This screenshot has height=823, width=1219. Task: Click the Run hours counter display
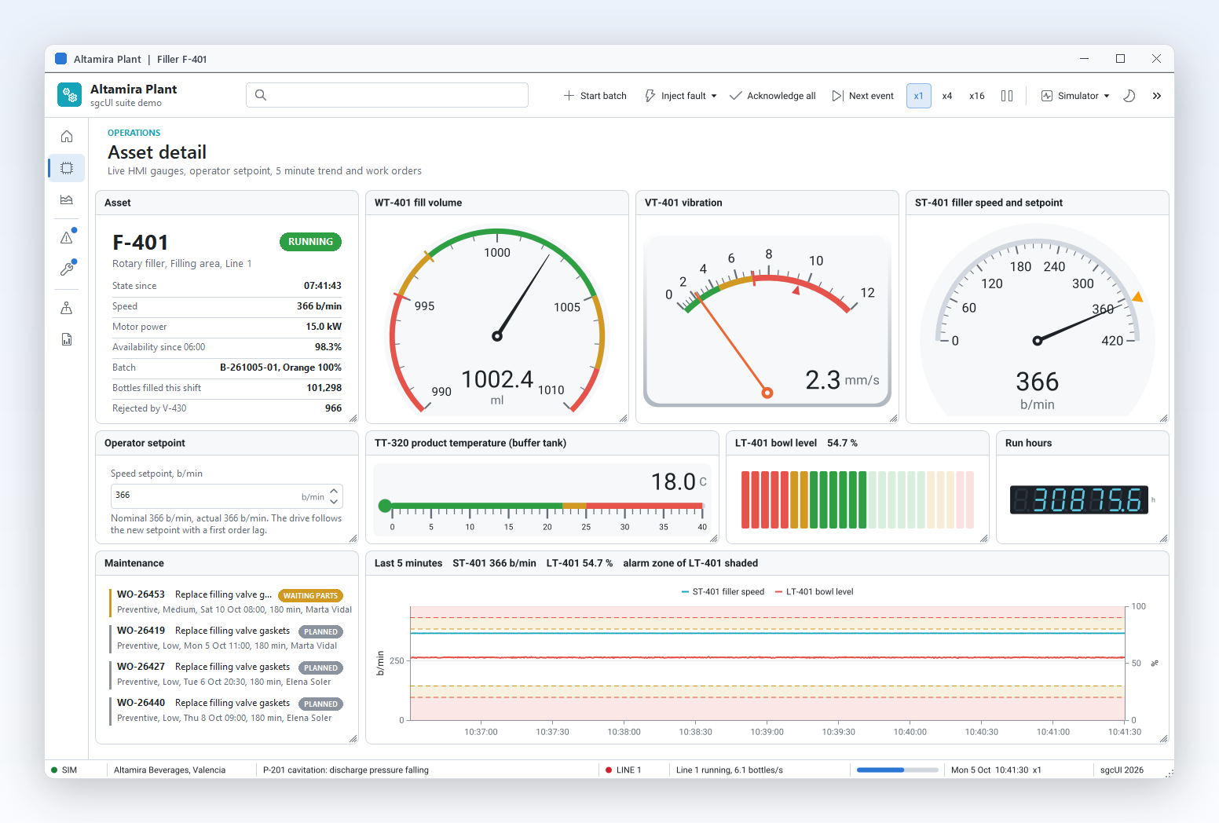pyautogui.click(x=1079, y=499)
